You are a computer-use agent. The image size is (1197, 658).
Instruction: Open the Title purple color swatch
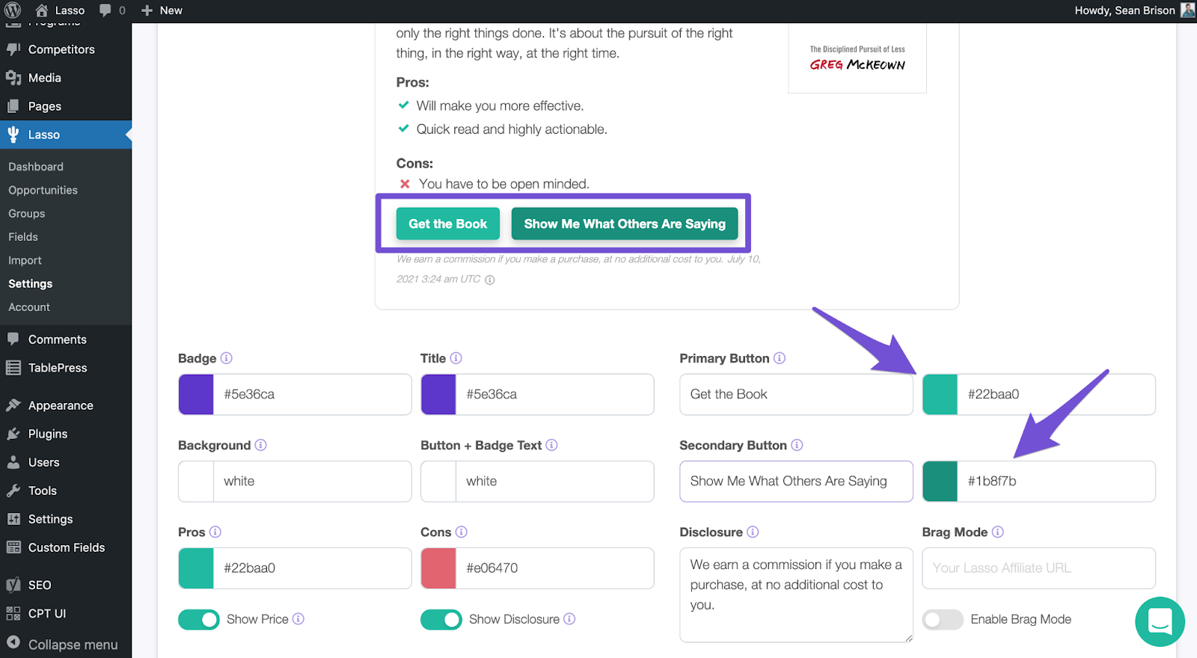click(x=438, y=394)
